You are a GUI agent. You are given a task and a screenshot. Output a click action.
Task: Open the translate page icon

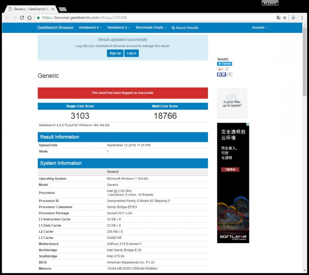pyautogui.click(x=278, y=18)
